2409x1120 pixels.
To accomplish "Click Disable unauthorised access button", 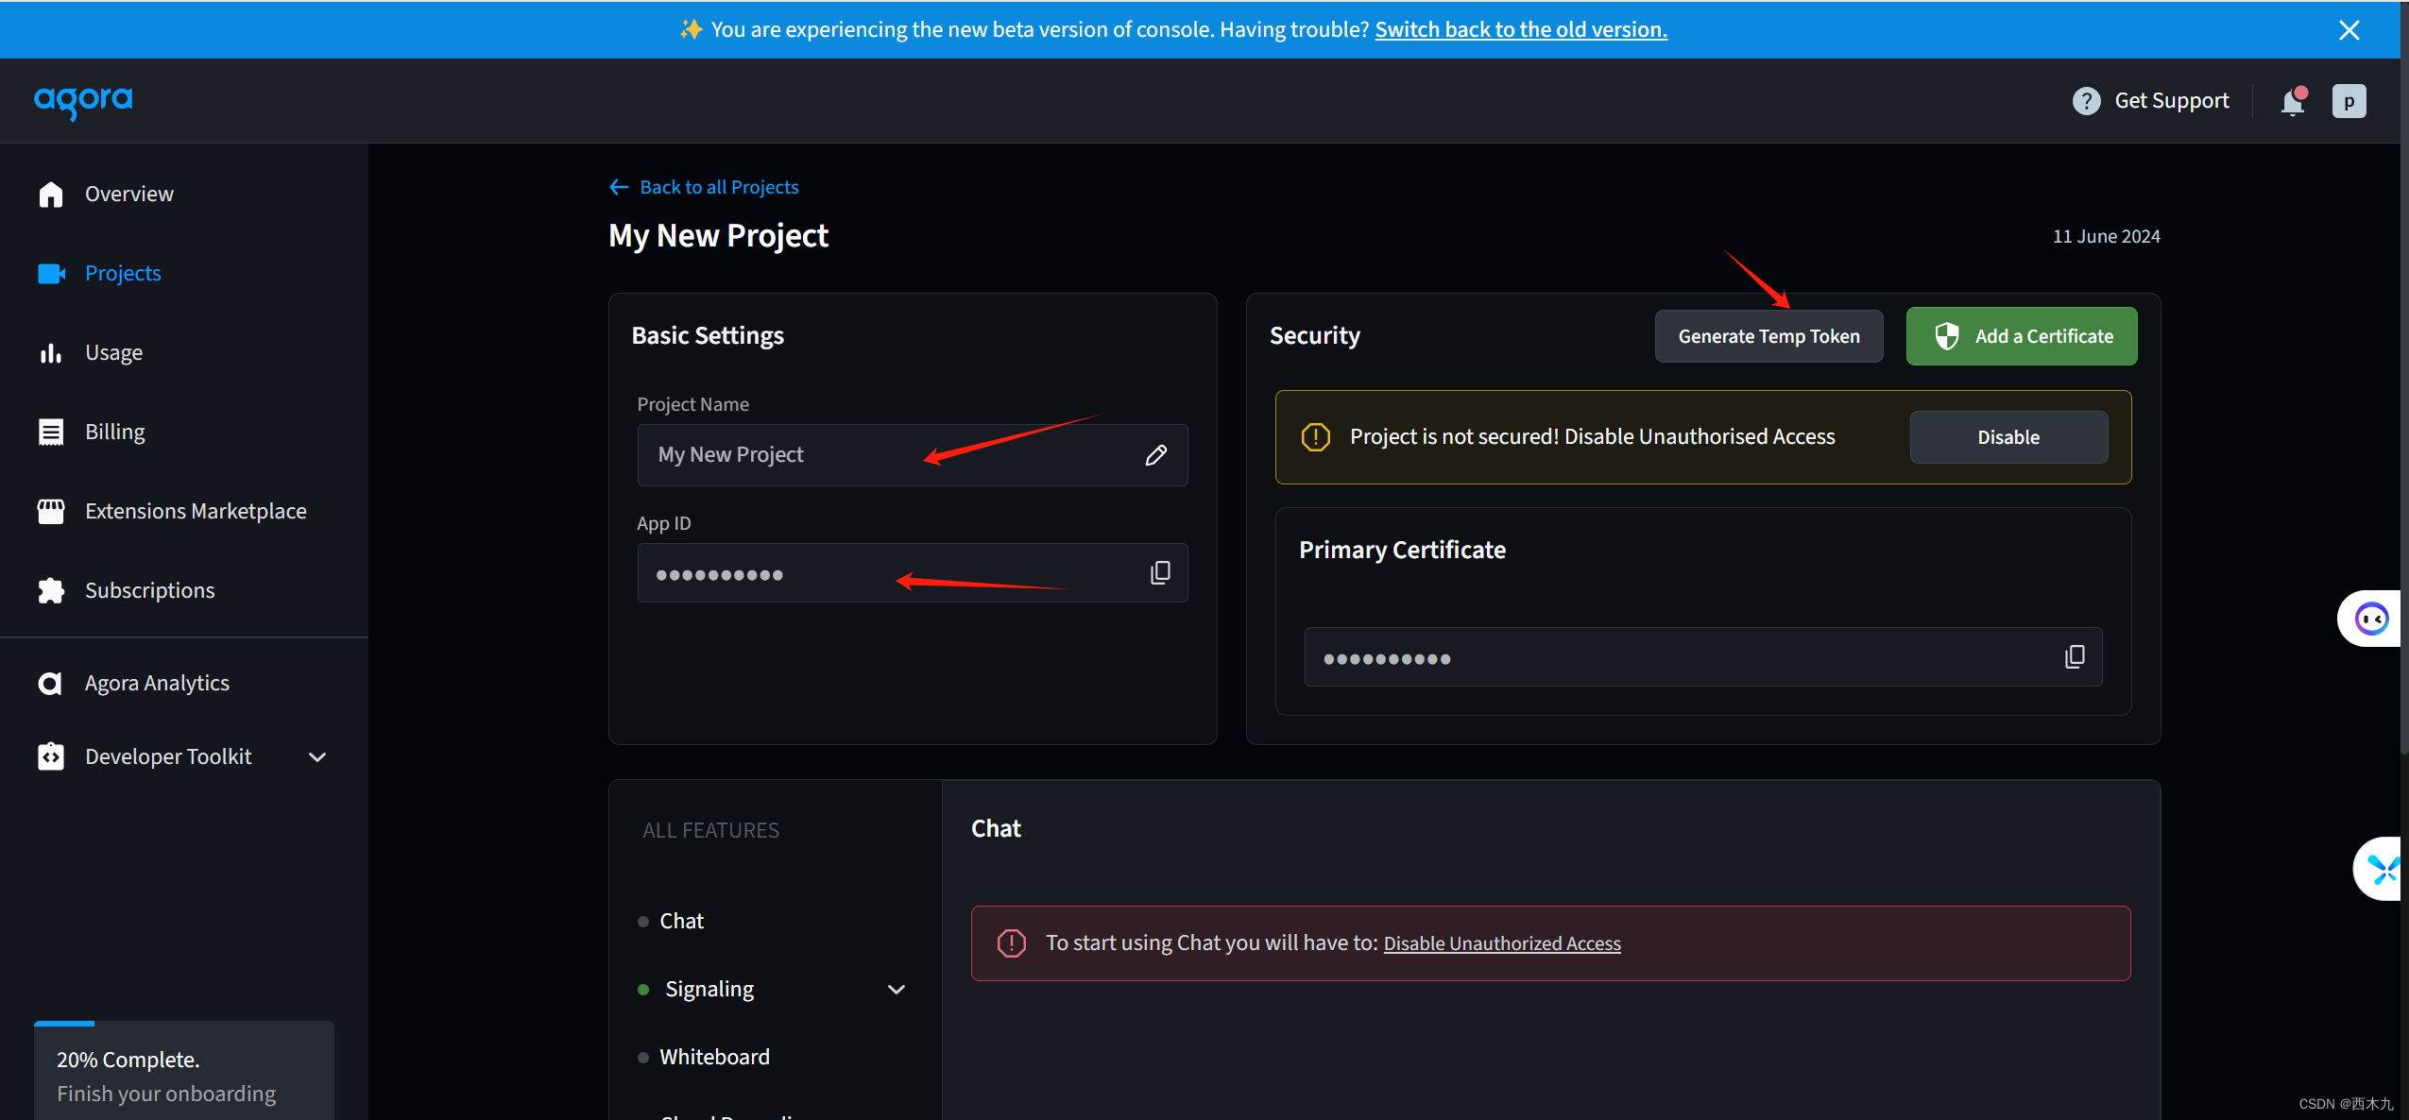I will tap(2008, 437).
